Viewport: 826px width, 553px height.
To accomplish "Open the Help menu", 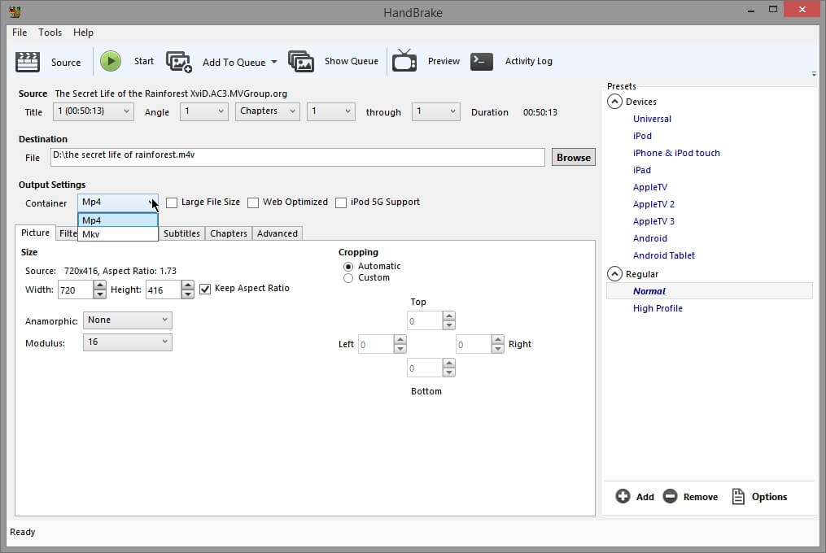I will 83,33.
